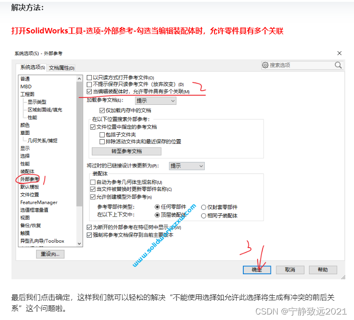Click the dialog resize grip corner
This screenshot has width=354, height=320.
coord(343,277)
